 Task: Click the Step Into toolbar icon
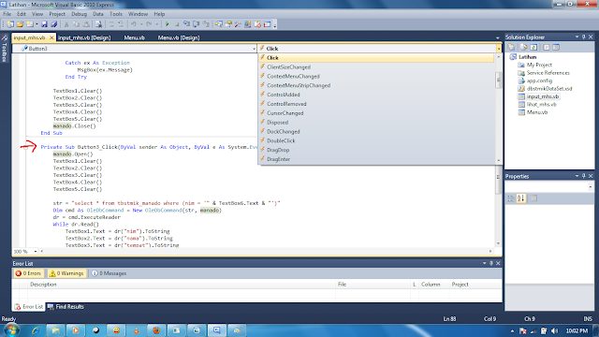coord(186,24)
